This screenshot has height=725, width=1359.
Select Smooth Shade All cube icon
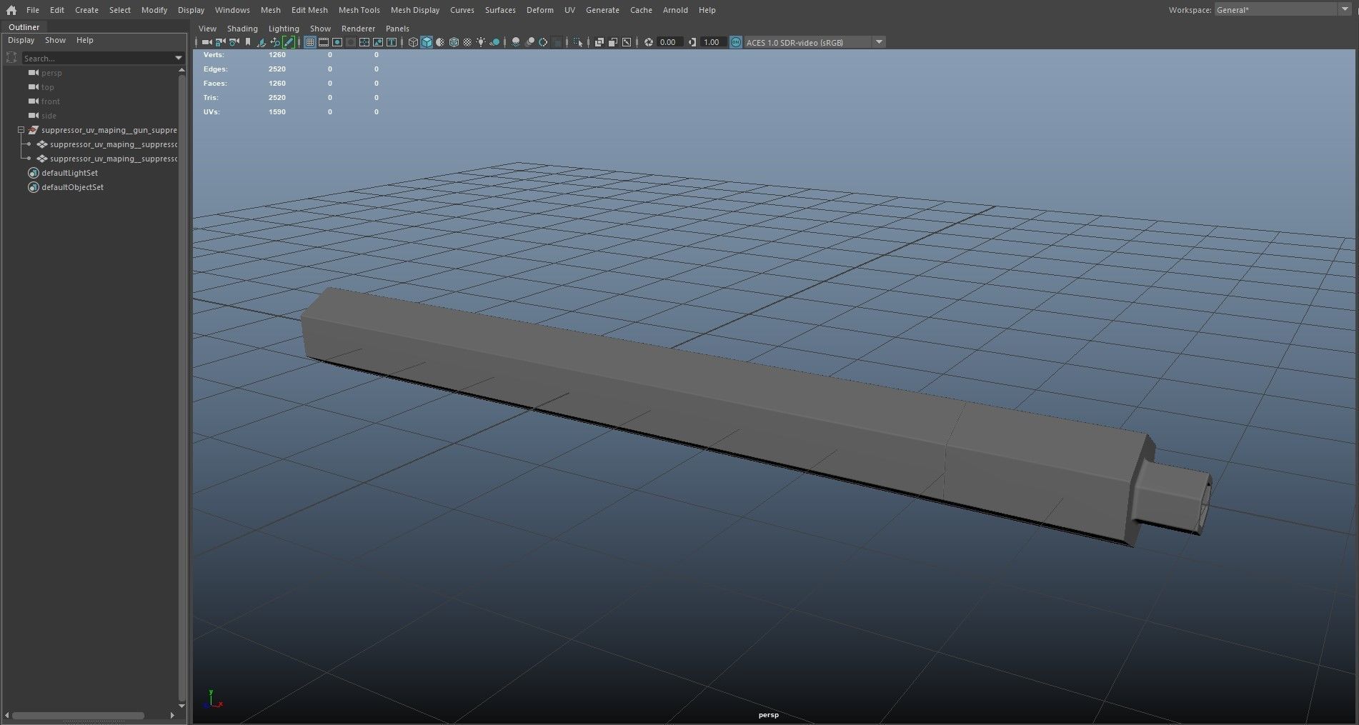427,42
